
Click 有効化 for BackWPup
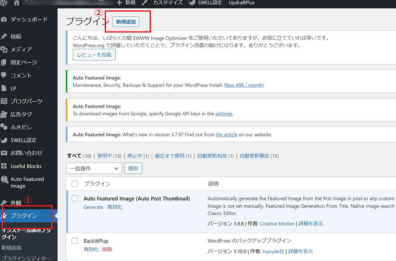[91, 249]
